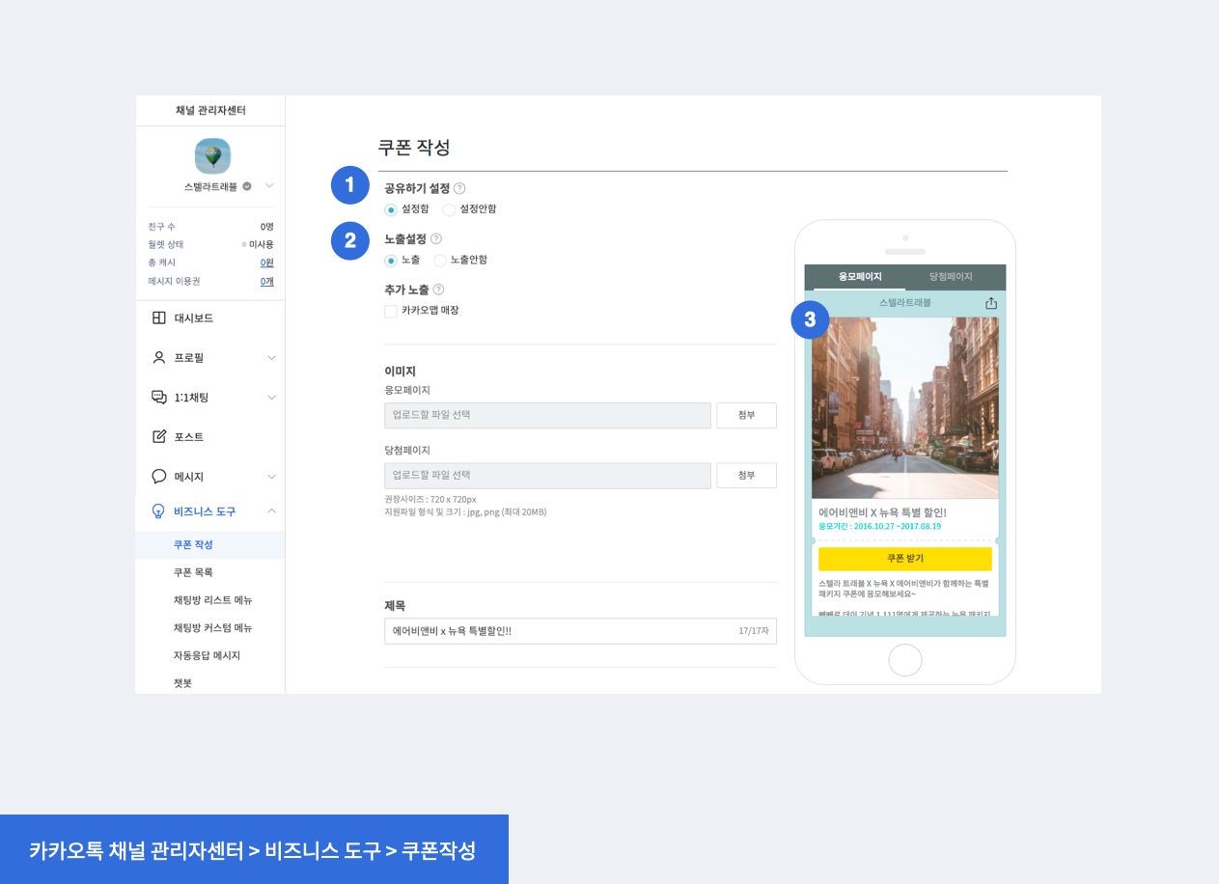1219x884 pixels.
Task: Open the 스텔라트래블 channel switcher dropdown
Action: (269, 185)
